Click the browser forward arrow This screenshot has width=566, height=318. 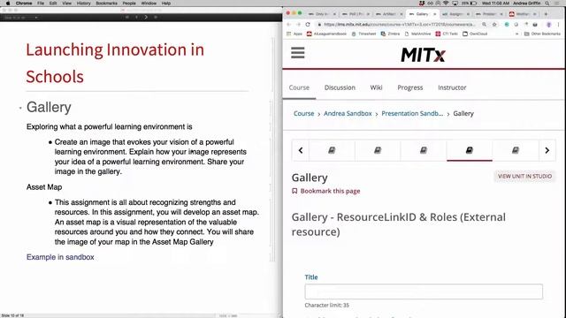coord(298,25)
